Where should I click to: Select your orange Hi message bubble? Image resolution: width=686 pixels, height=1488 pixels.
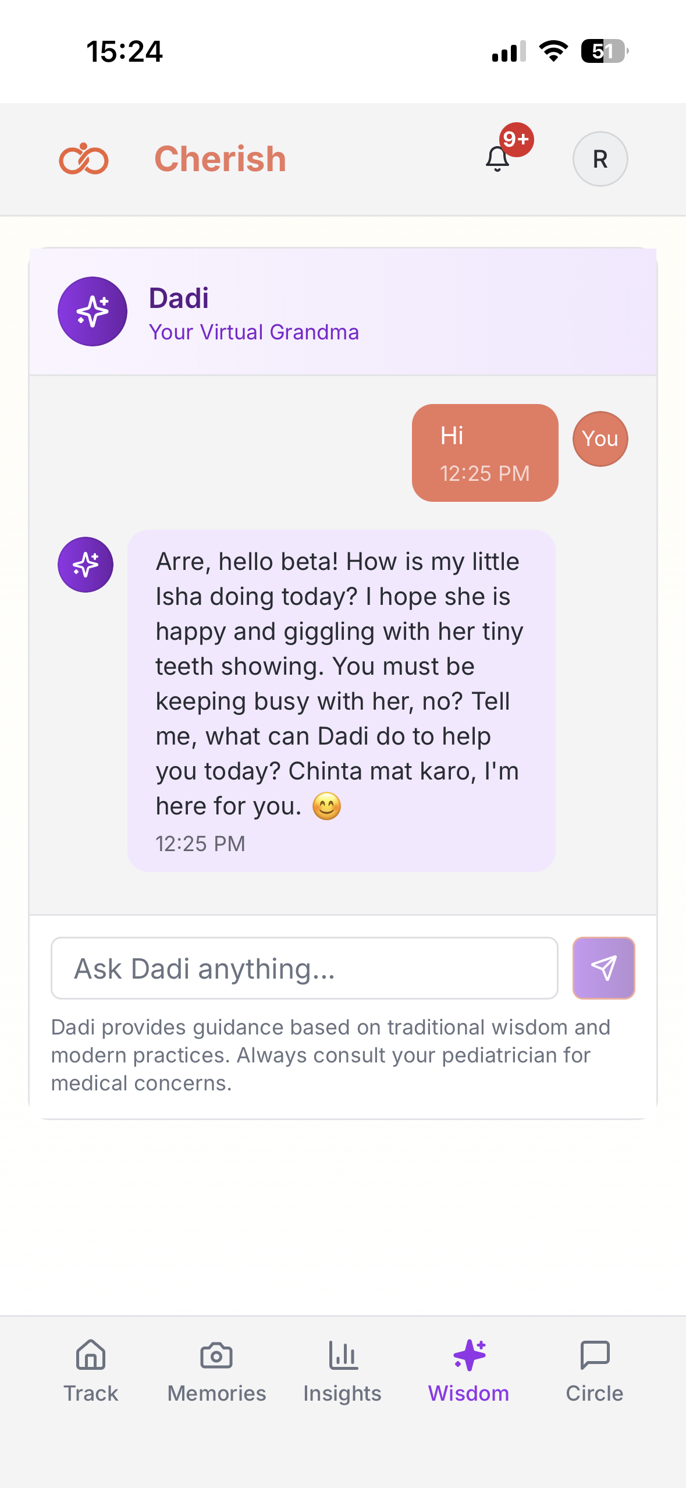pos(485,452)
